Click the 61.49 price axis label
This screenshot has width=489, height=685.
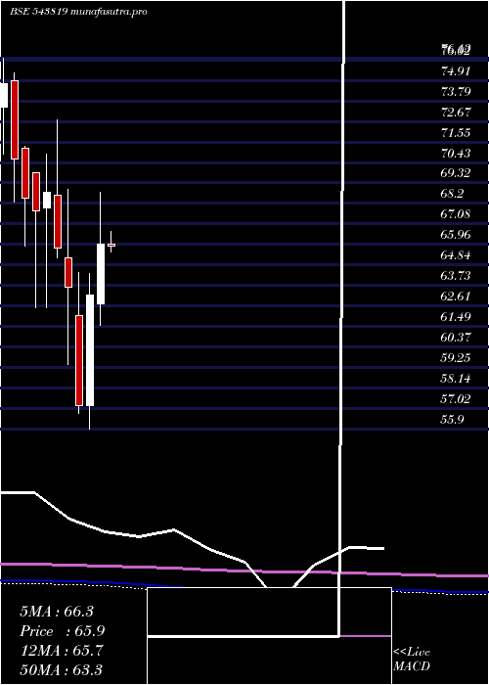pyautogui.click(x=456, y=316)
